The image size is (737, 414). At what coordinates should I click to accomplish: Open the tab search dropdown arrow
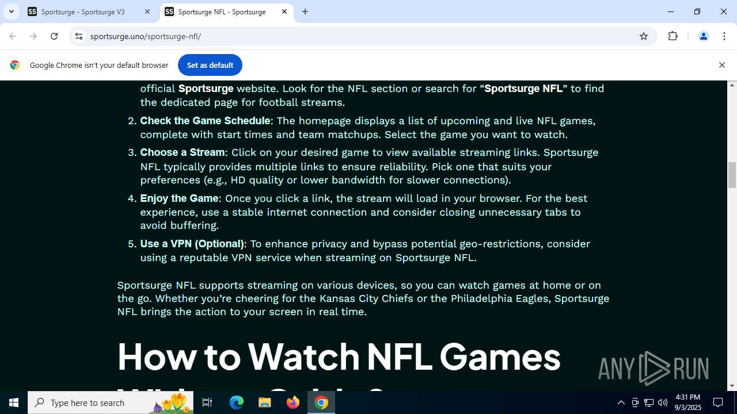pos(11,11)
